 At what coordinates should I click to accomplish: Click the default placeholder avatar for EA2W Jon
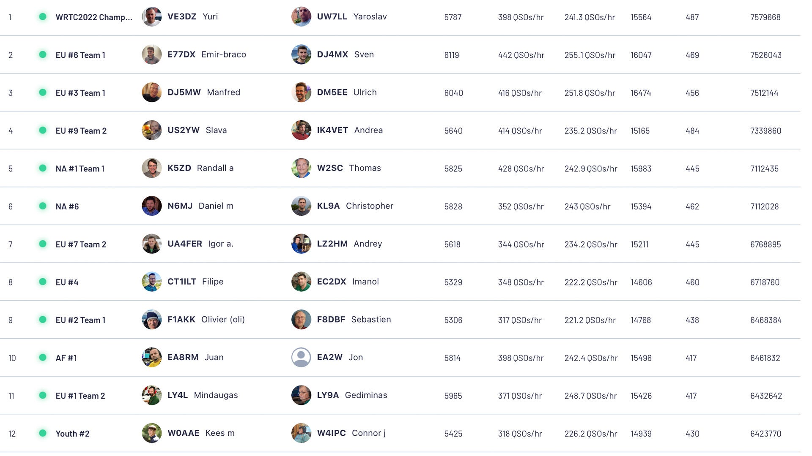[x=301, y=357]
